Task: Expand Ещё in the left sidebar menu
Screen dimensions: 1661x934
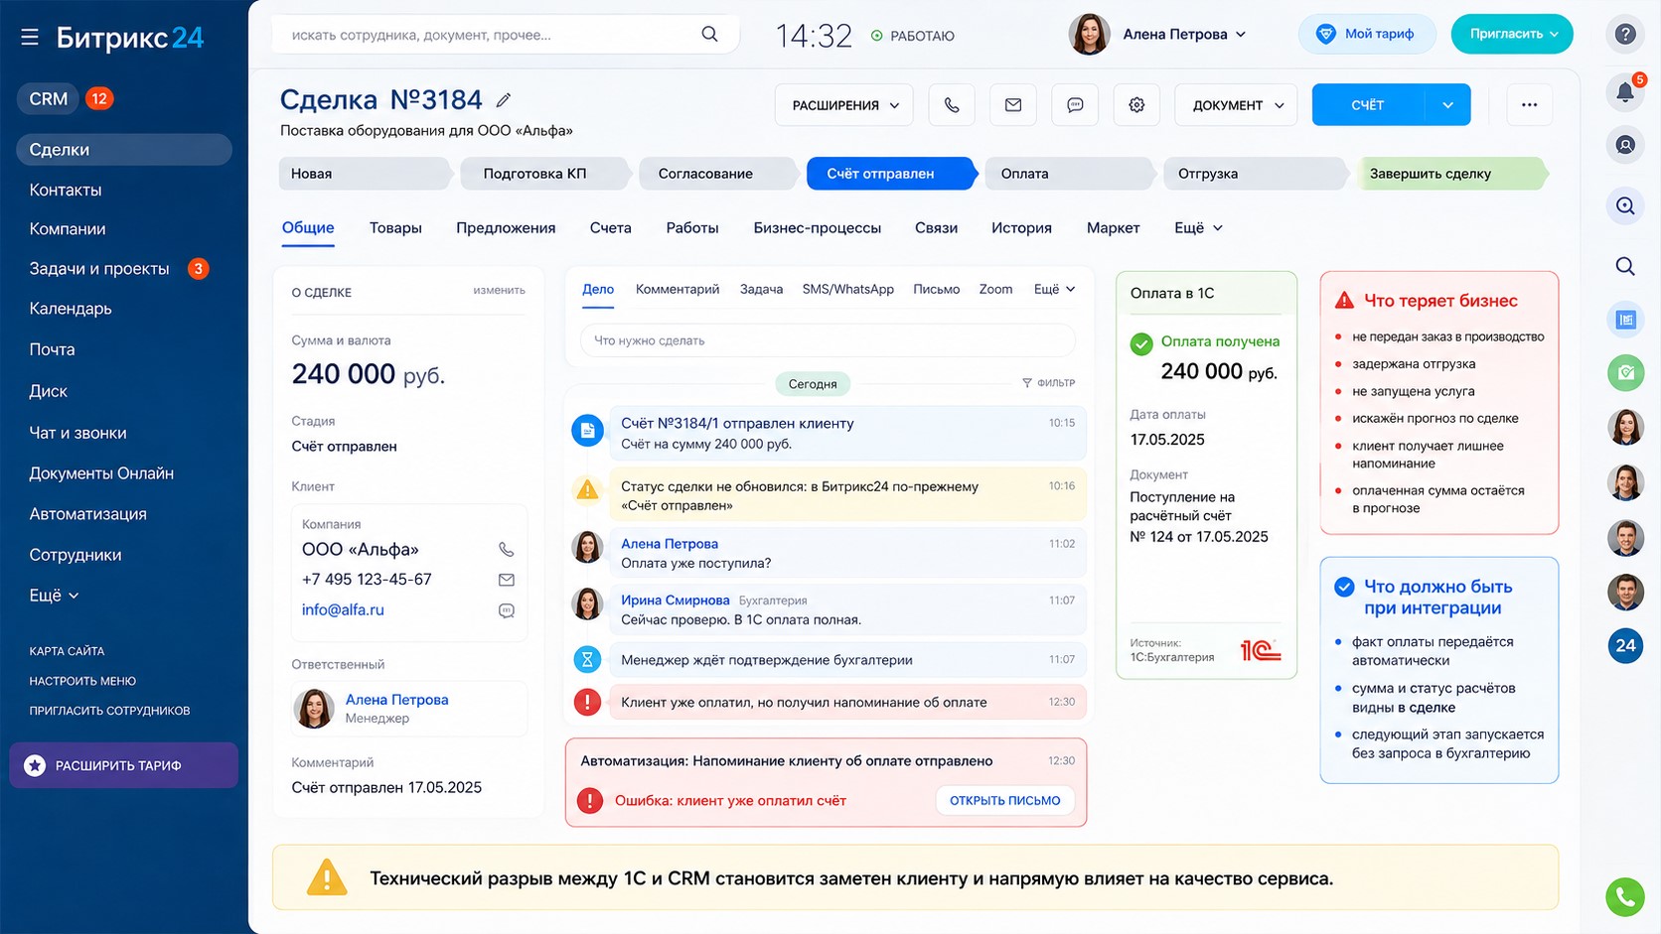Action: click(x=54, y=596)
